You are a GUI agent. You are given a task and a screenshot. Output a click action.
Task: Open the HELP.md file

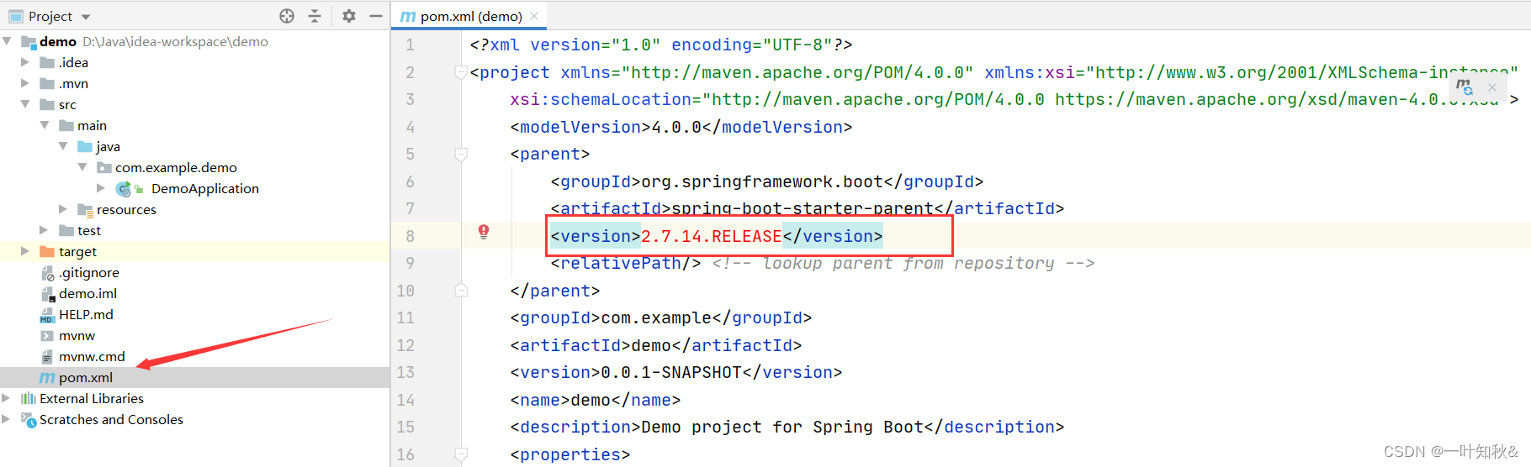pos(86,314)
